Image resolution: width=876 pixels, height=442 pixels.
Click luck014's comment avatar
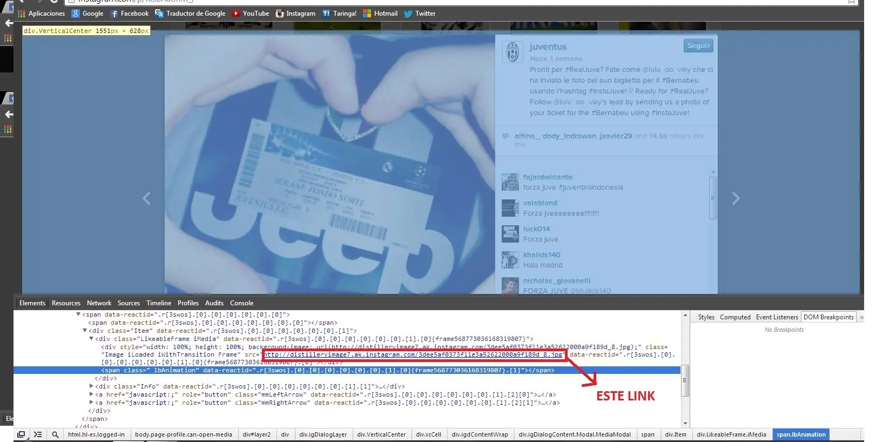[x=510, y=234]
